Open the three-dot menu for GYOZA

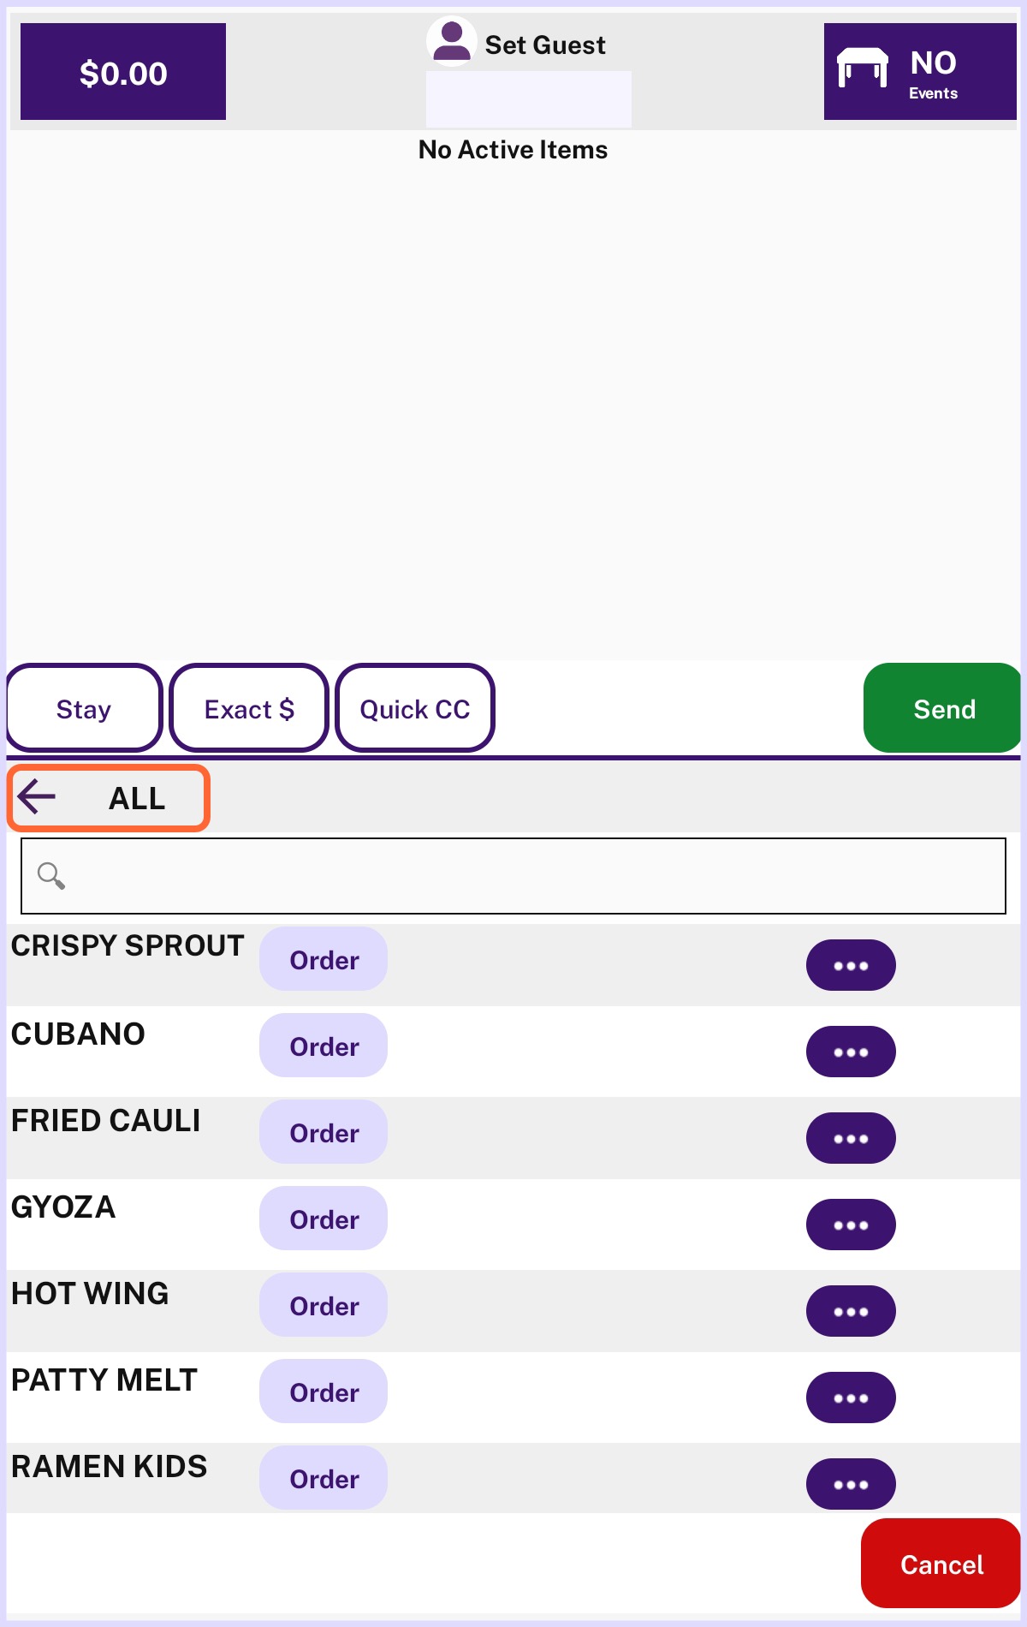(850, 1225)
